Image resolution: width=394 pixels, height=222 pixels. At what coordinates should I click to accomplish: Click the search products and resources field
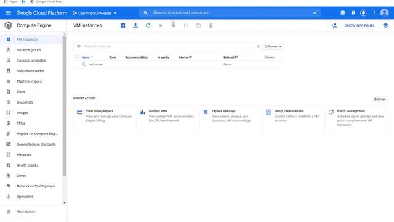point(230,12)
